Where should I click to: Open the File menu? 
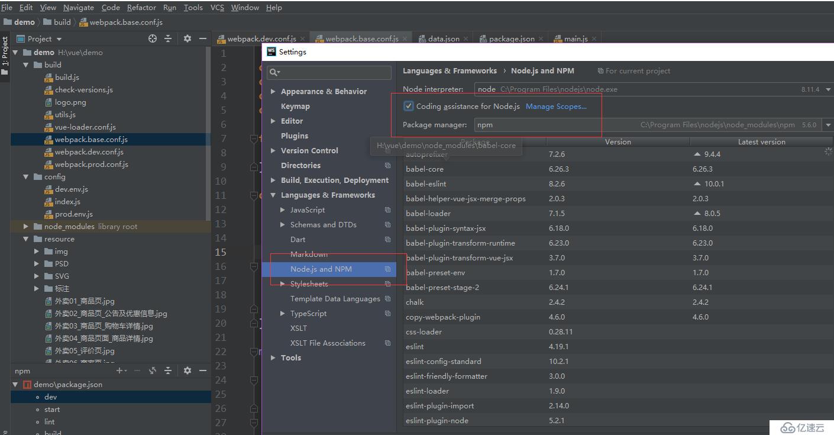click(7, 7)
